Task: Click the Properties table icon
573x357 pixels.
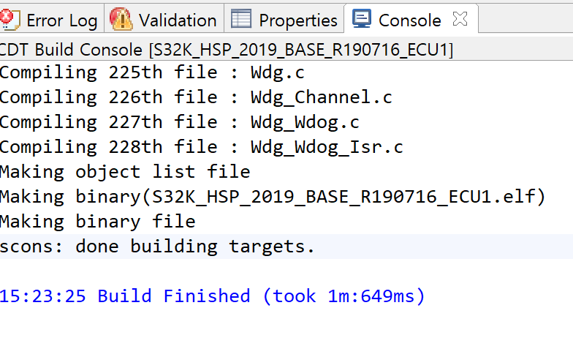Action: (241, 19)
